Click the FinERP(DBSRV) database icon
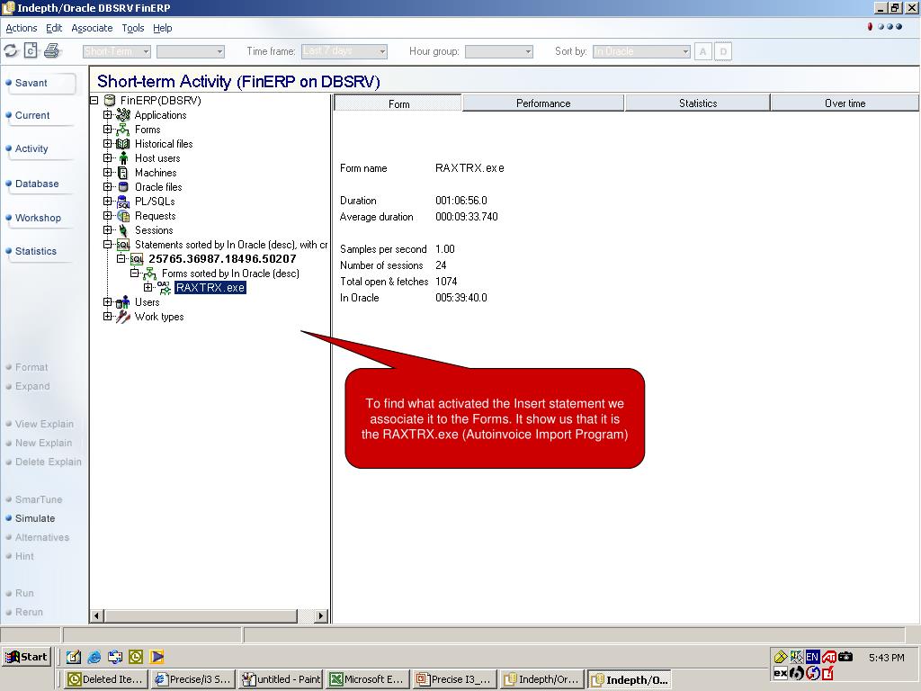This screenshot has height=691, width=921. (x=109, y=101)
